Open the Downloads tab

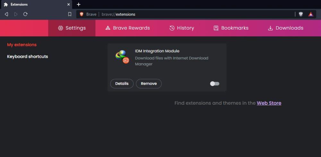286,28
